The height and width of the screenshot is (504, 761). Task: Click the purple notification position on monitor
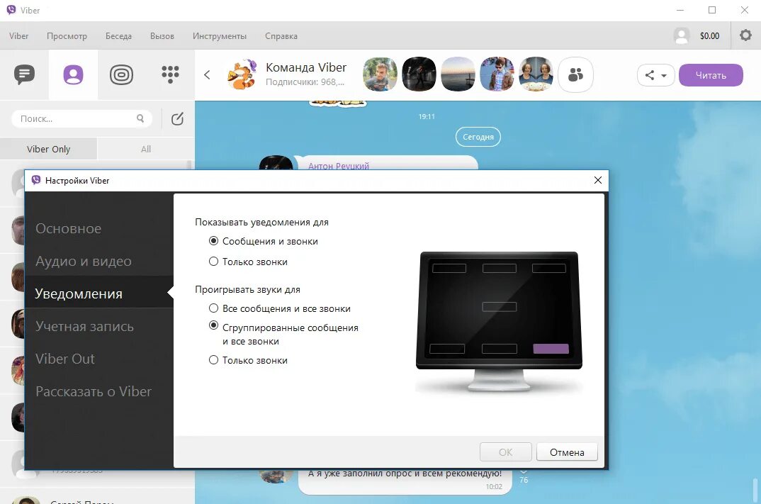[x=551, y=349]
